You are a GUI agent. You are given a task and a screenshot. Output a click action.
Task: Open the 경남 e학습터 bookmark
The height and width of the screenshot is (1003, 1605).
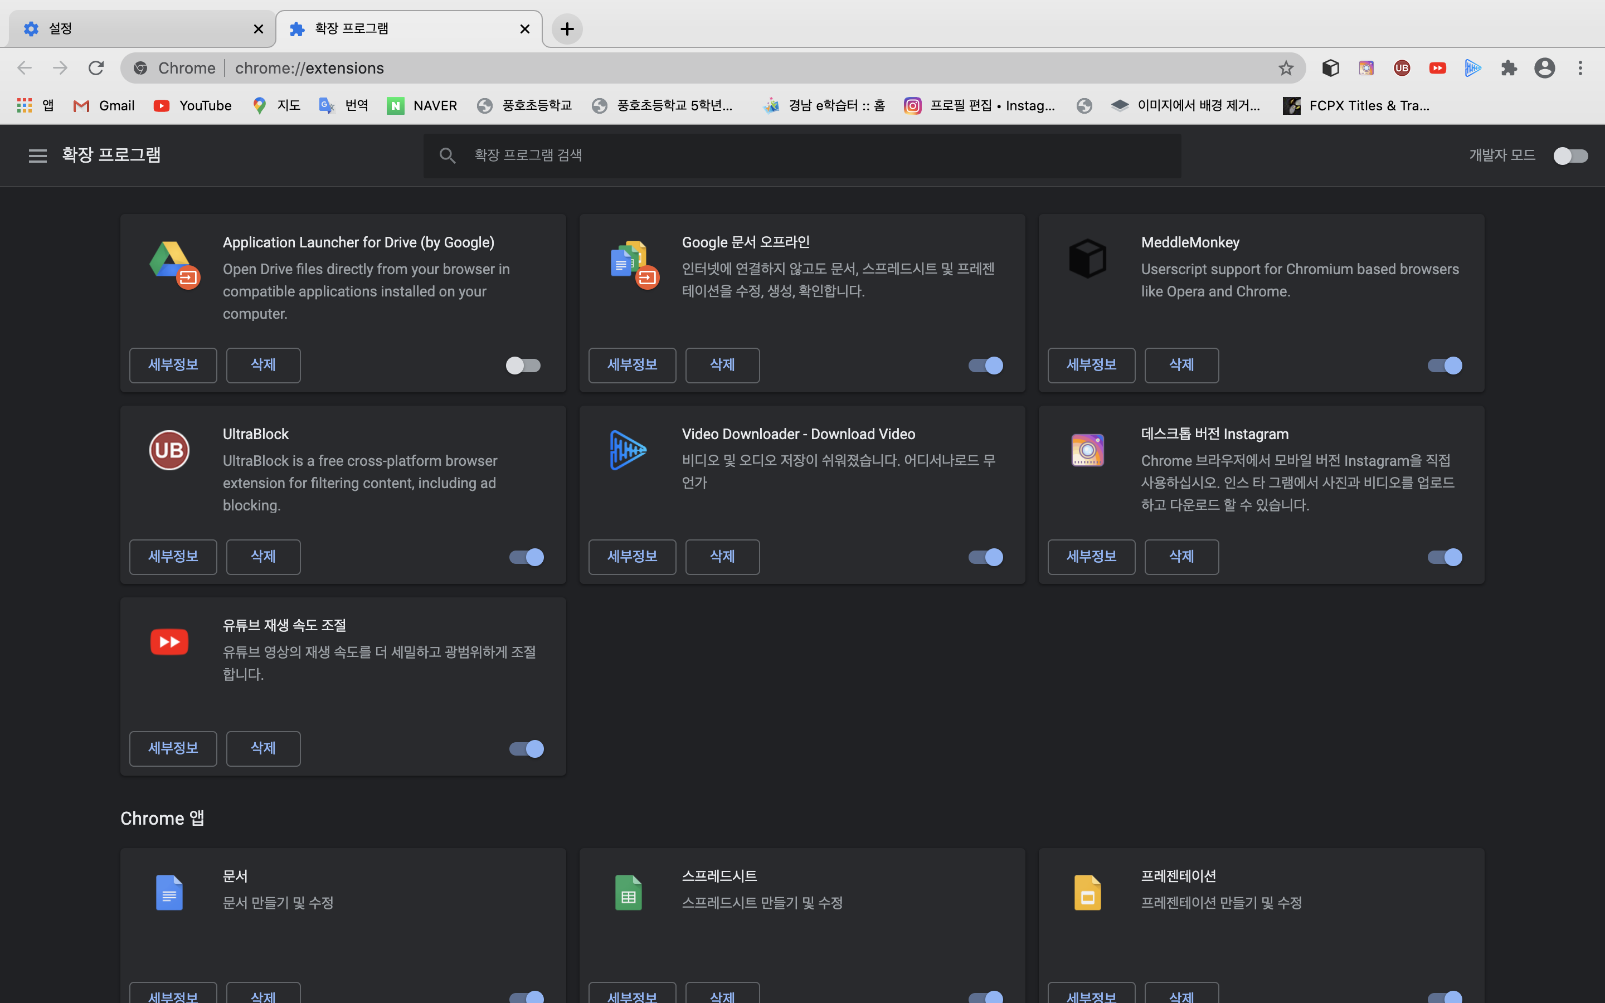[x=824, y=105]
